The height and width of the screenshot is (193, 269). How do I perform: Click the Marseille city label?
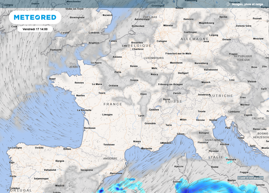[147, 149]
